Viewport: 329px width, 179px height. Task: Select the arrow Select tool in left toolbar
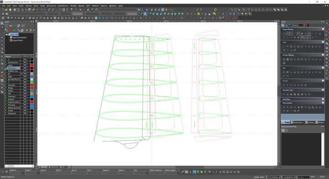2,23
